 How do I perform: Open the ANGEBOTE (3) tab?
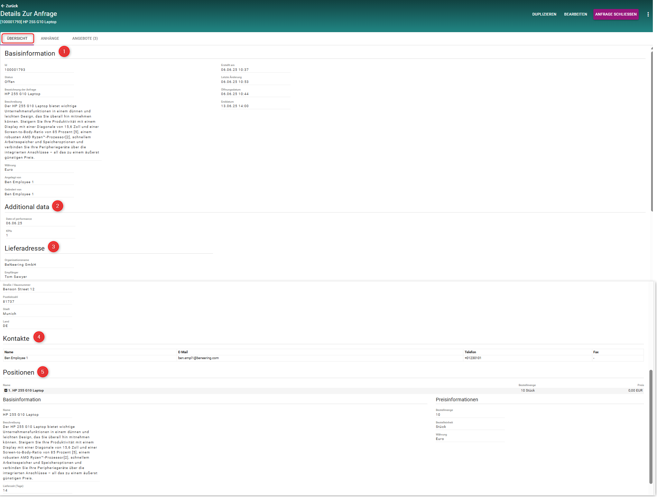pyautogui.click(x=85, y=38)
